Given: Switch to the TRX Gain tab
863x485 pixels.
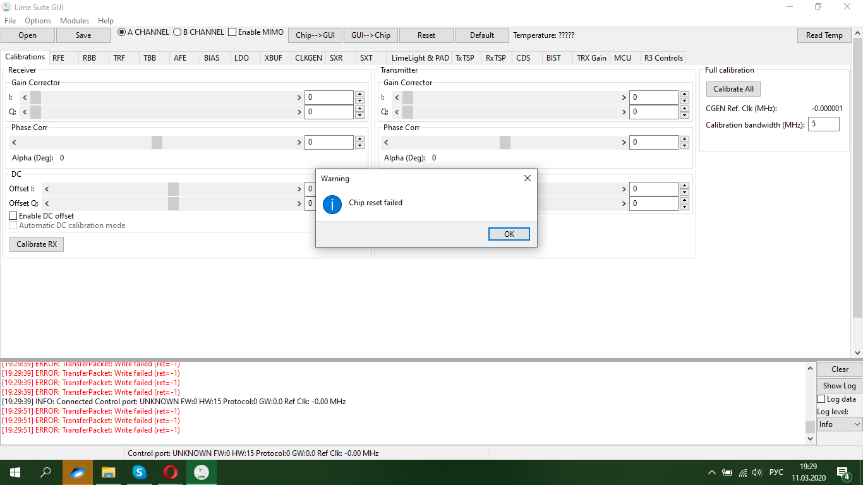Looking at the screenshot, I should click(x=591, y=57).
